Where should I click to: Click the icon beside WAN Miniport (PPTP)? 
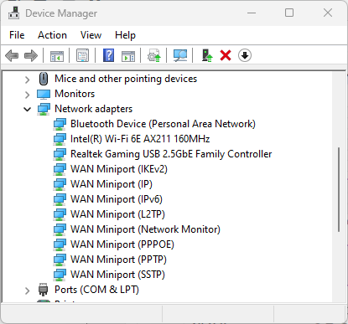point(60,260)
